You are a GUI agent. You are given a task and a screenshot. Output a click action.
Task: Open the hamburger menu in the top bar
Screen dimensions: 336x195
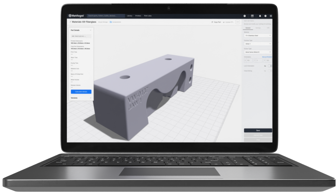pos(271,16)
